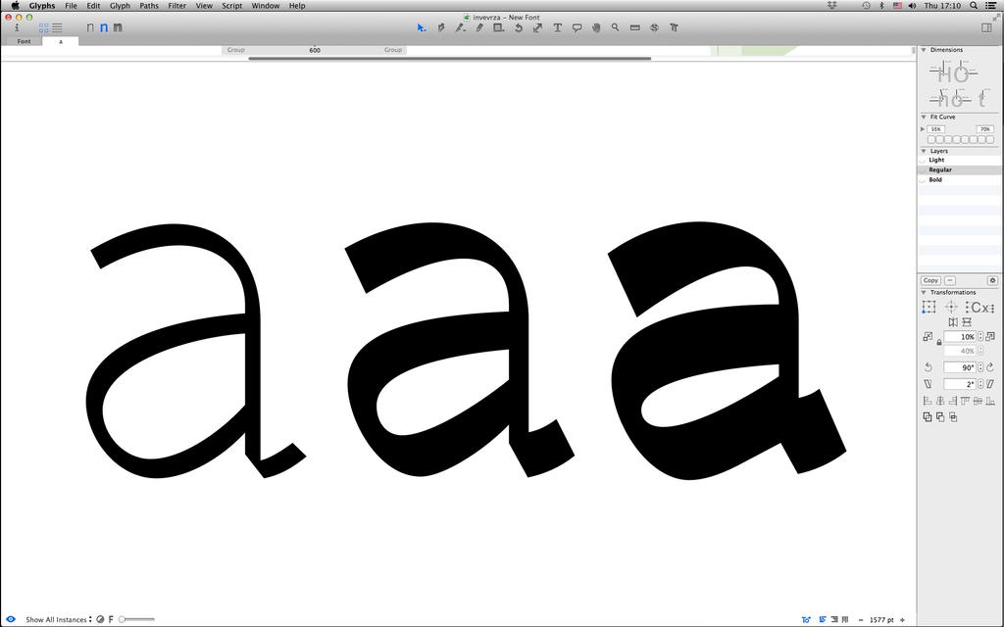Collapse the Transformations panel
This screenshot has width=1004, height=627.
[924, 292]
